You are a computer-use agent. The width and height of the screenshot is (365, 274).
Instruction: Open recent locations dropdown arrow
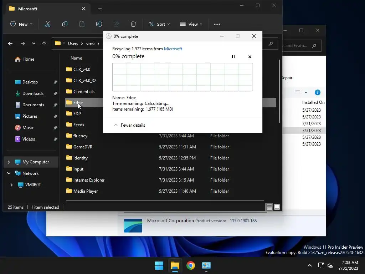point(34,44)
